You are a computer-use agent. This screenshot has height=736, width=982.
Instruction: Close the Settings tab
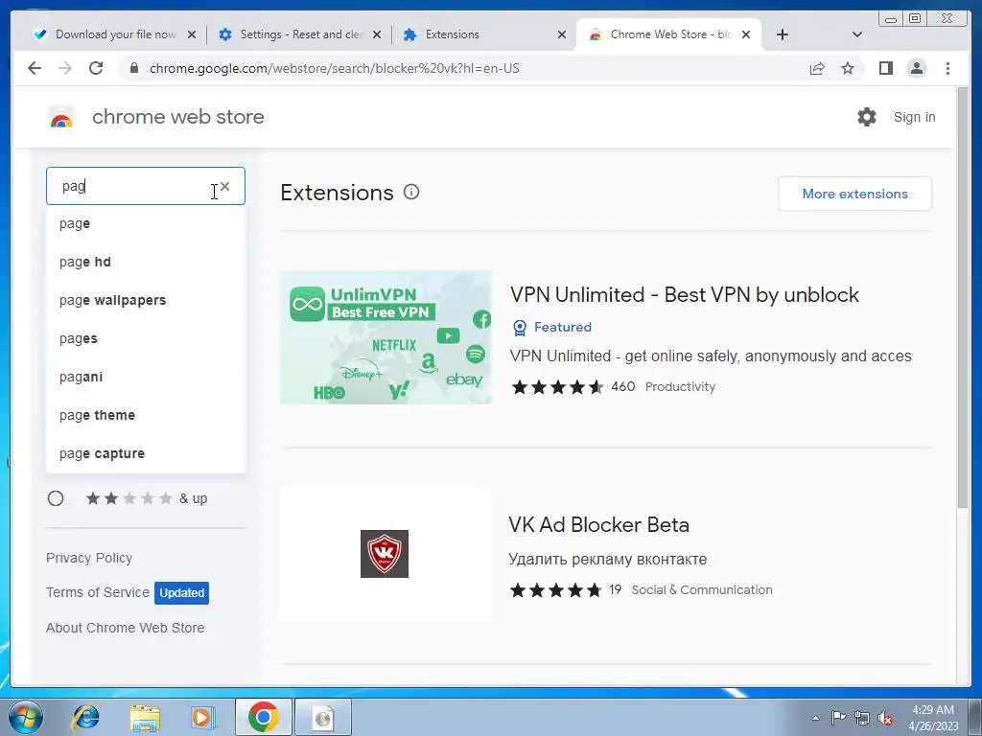(376, 34)
